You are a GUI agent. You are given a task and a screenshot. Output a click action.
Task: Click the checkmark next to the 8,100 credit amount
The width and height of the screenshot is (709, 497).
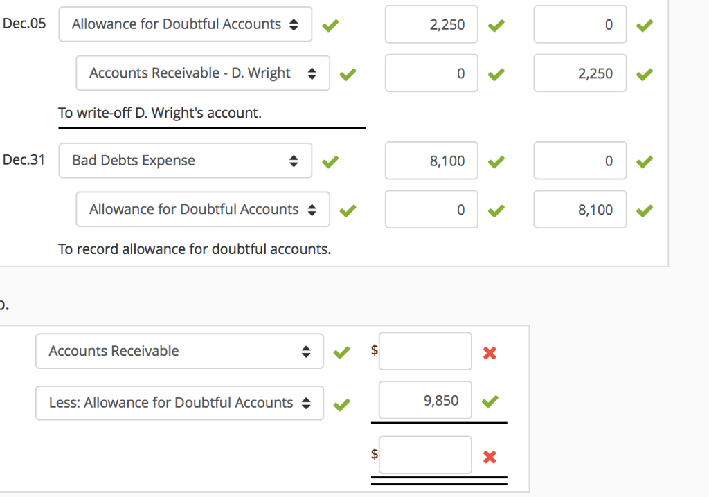tap(645, 209)
